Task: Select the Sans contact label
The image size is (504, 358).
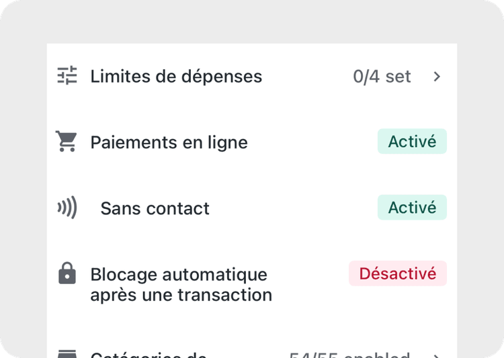Action: coord(155,208)
